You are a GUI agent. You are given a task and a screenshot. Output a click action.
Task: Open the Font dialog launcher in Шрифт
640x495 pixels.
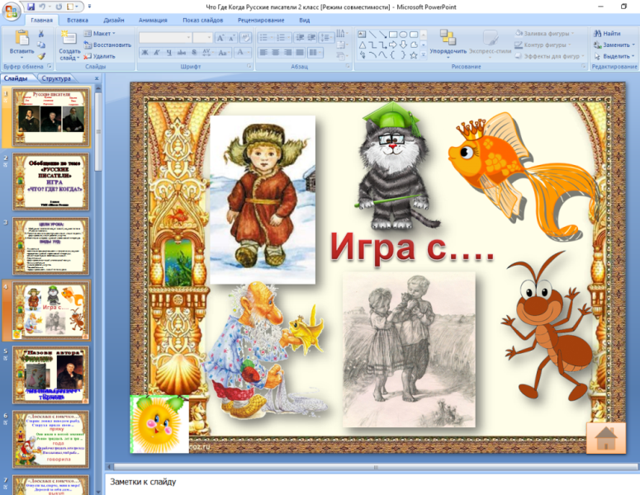pyautogui.click(x=249, y=66)
